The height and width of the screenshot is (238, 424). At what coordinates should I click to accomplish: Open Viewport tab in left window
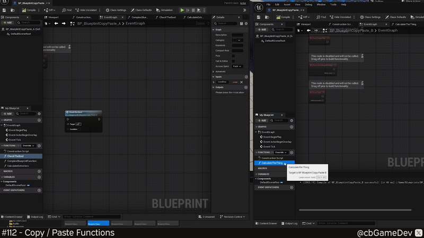click(x=54, y=17)
